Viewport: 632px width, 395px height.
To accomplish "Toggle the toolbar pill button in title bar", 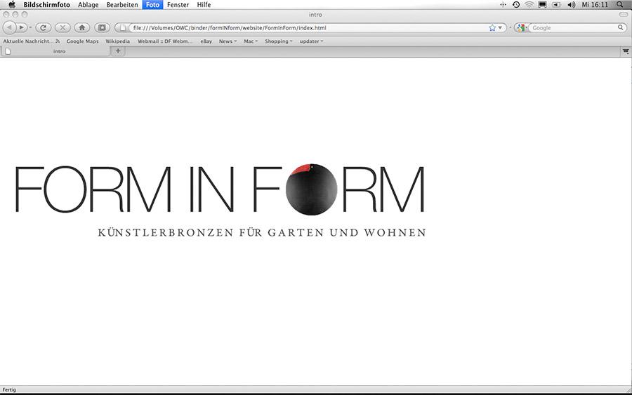I will tap(623, 14).
